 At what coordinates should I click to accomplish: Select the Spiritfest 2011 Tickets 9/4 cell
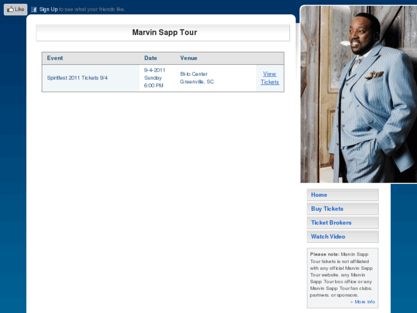[x=91, y=78]
